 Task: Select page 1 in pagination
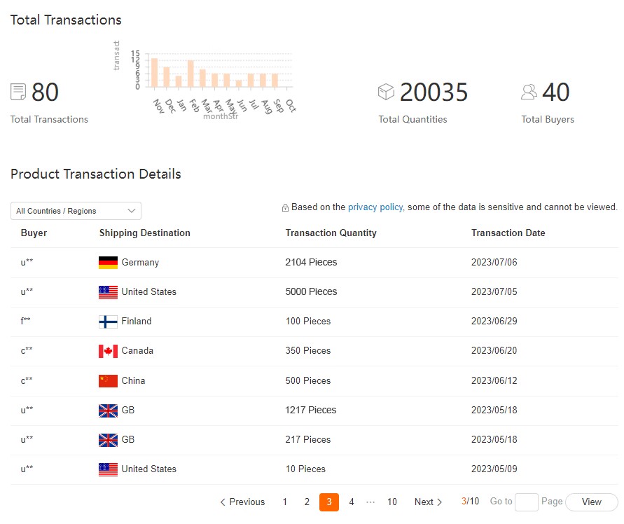click(x=285, y=502)
